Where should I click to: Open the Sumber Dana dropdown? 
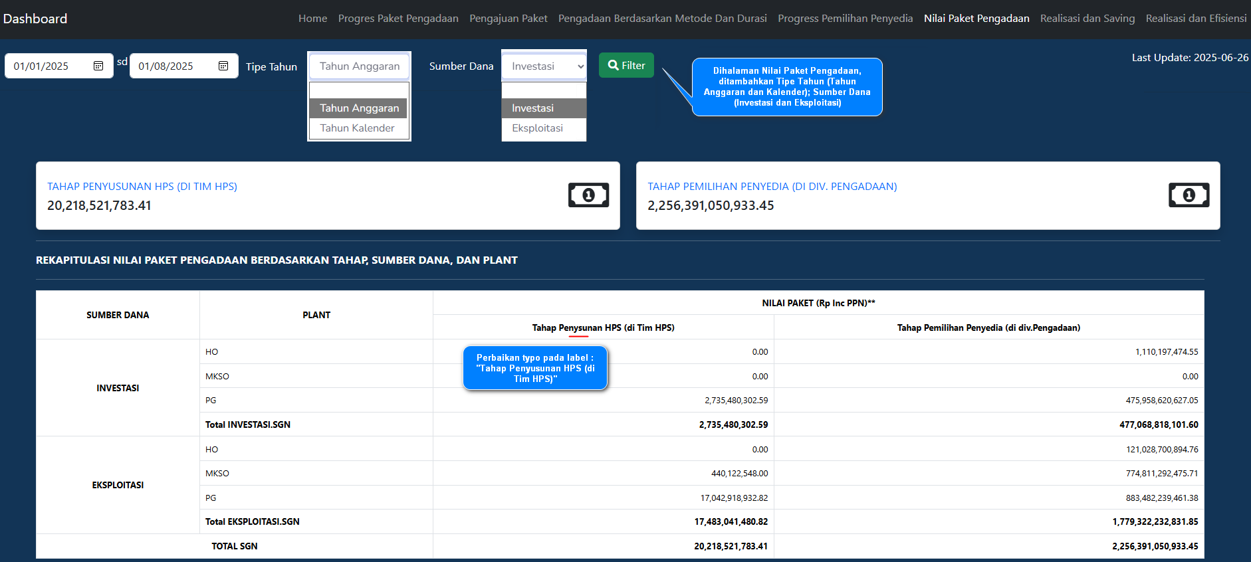[x=544, y=66]
